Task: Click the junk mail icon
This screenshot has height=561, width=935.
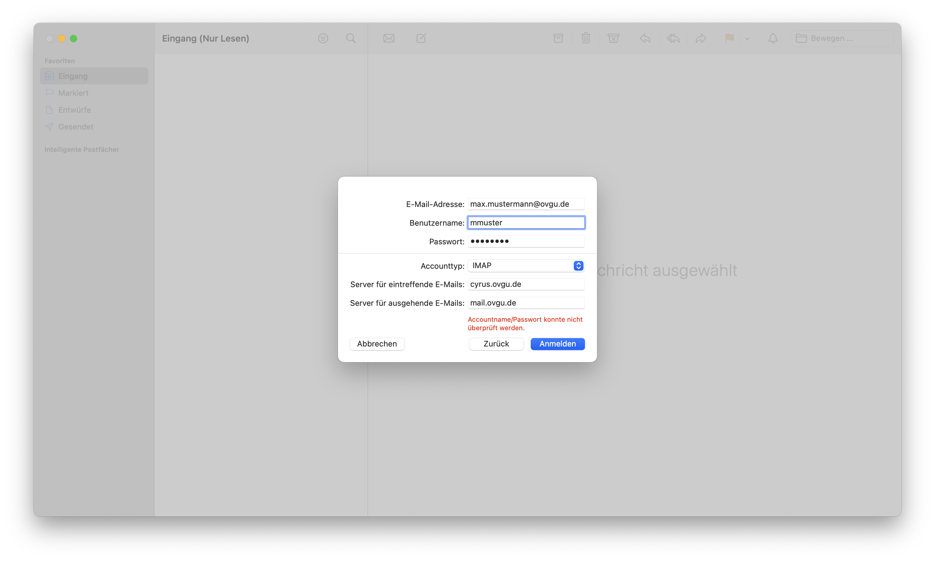Action: (613, 38)
